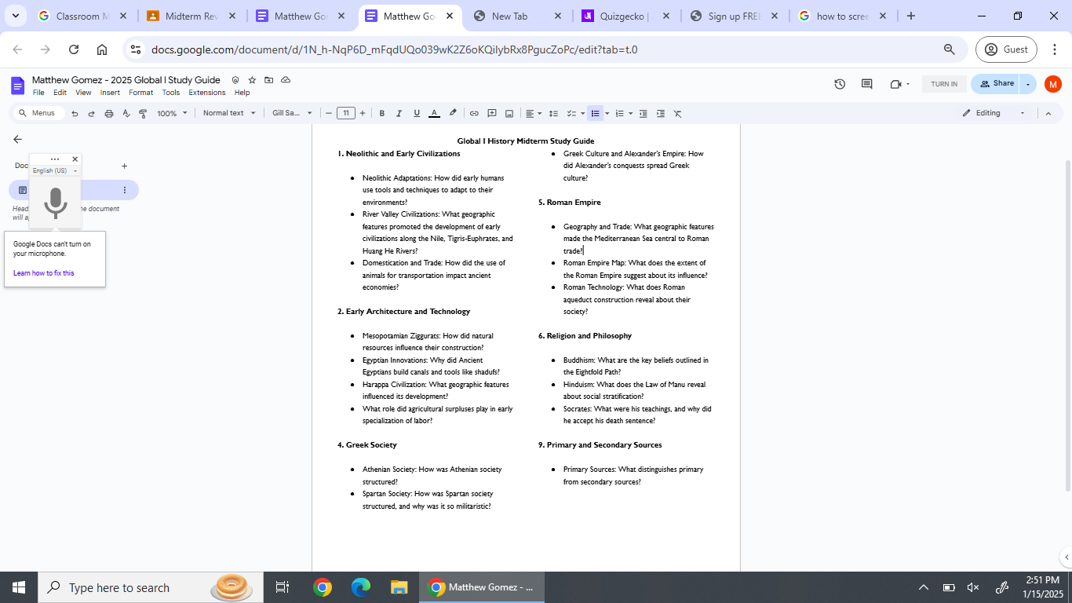The image size is (1072, 603).
Task: Switch to the Midterm Rev browser tab
Action: point(191,16)
